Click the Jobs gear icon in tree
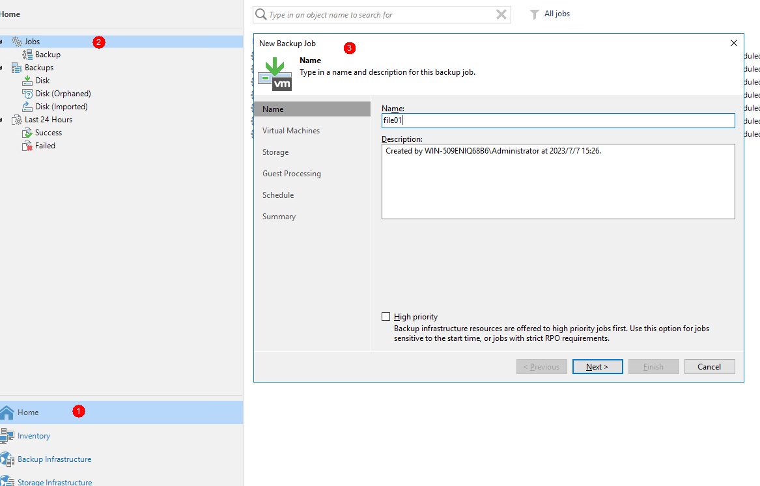760x486 pixels. pos(17,42)
